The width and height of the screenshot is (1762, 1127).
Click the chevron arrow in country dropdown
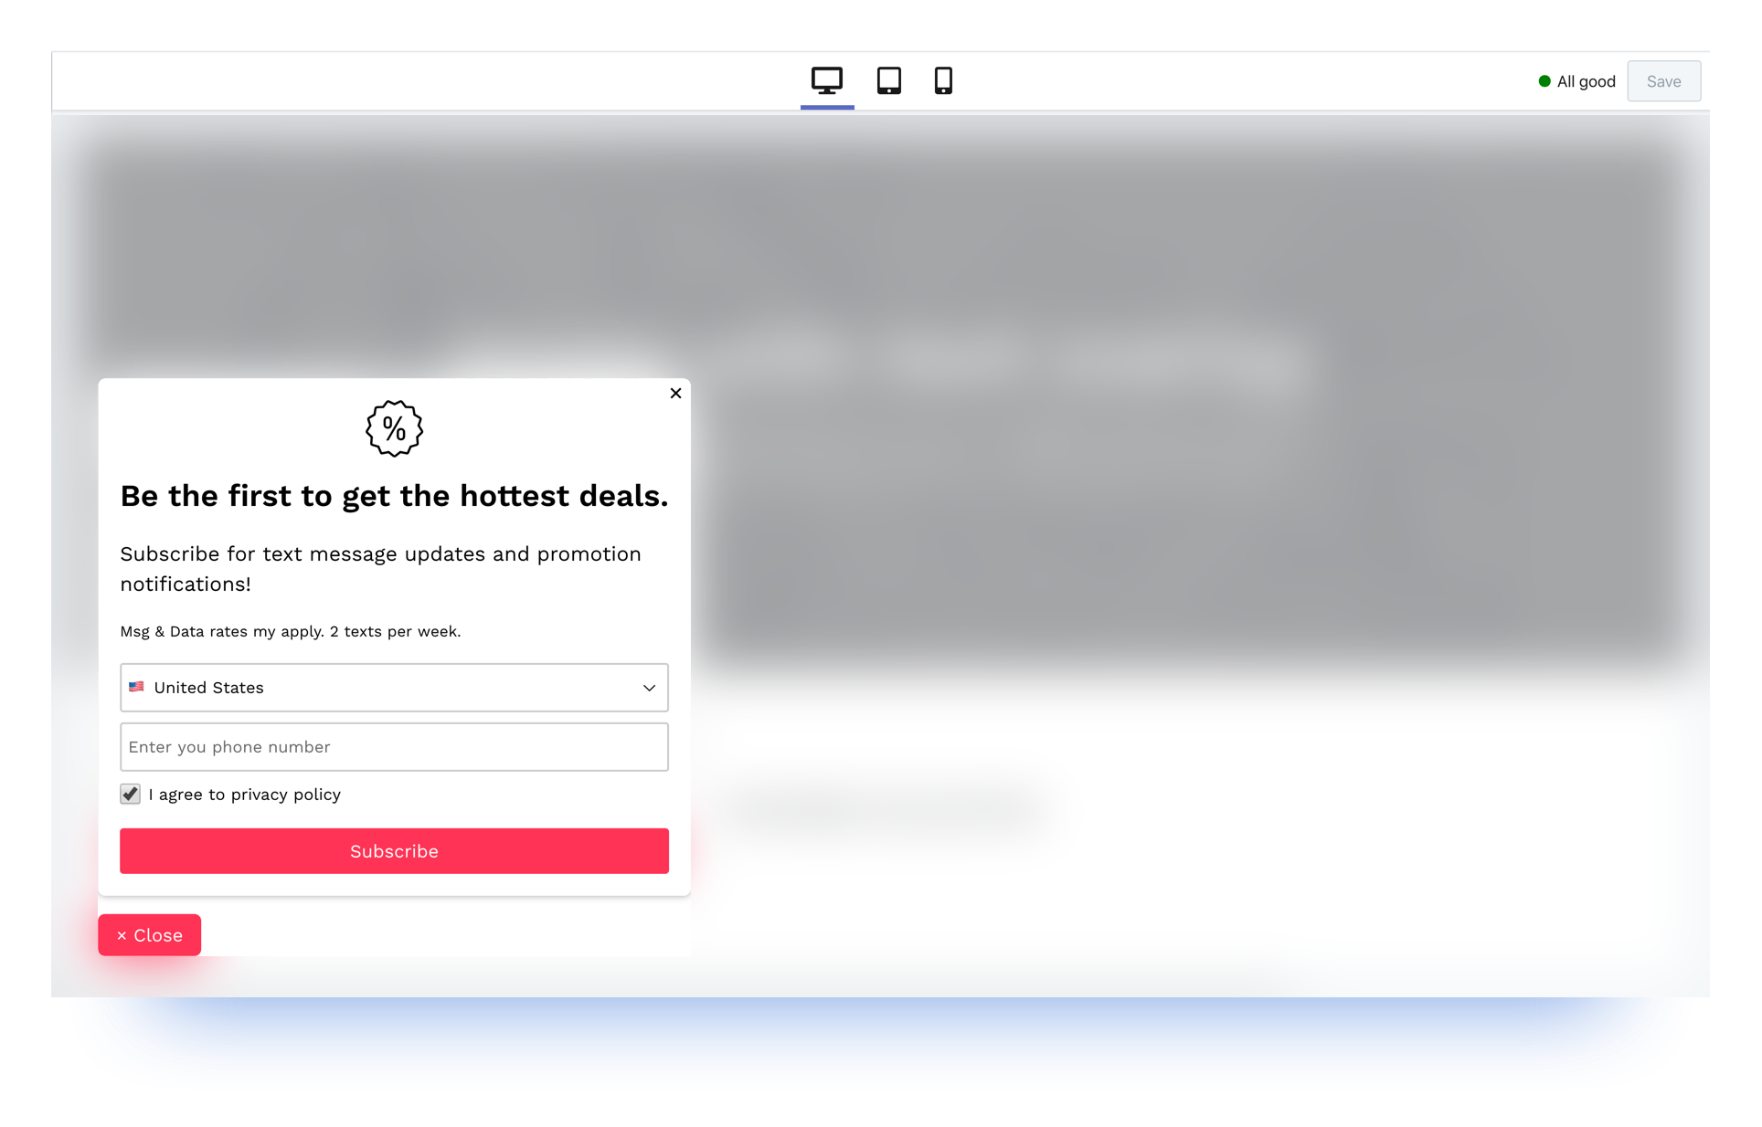pos(650,688)
